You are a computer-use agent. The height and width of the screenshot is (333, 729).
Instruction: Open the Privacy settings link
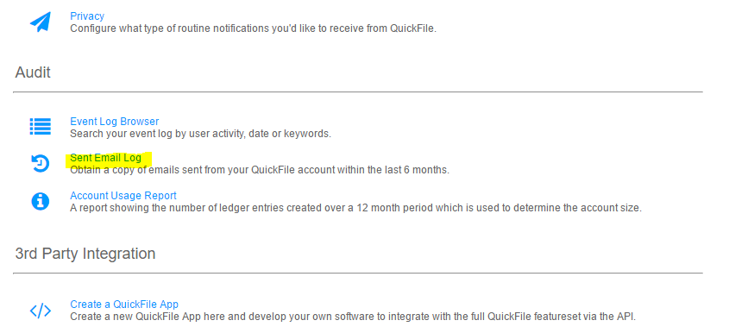click(x=87, y=16)
